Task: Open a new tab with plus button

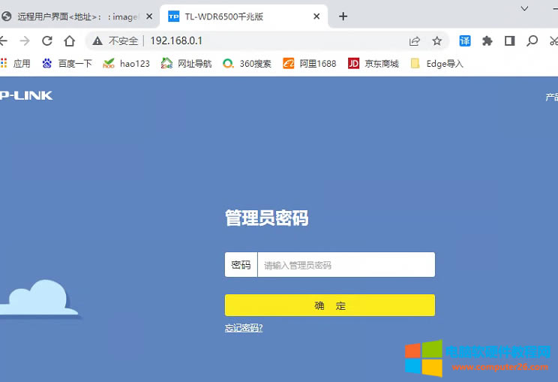Action: [343, 16]
